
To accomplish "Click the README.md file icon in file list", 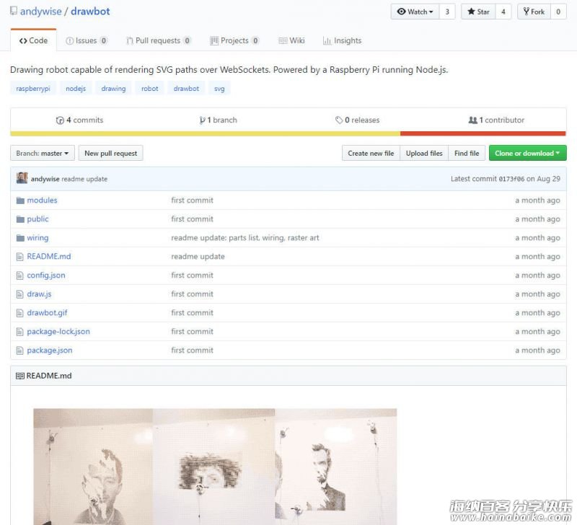I will tap(20, 257).
